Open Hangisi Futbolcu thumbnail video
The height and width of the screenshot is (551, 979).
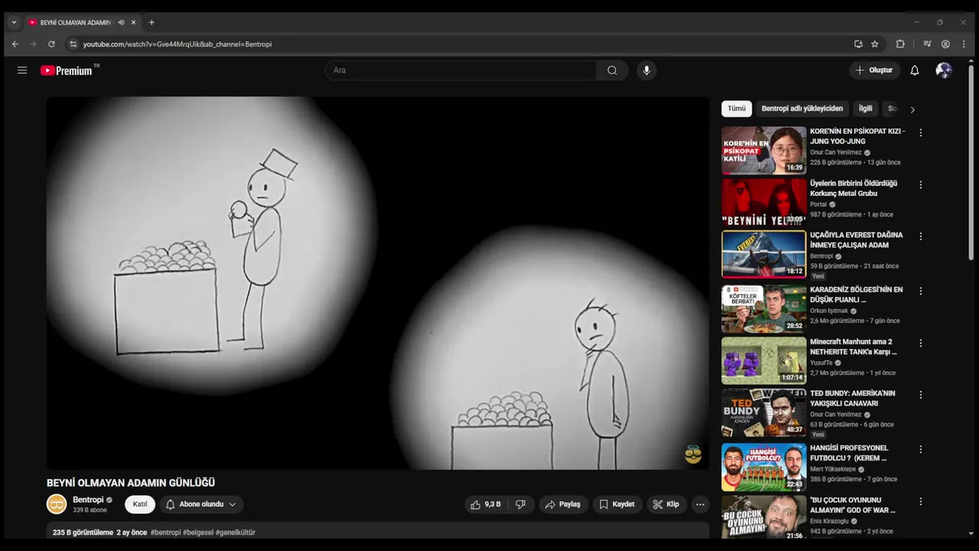pos(763,467)
